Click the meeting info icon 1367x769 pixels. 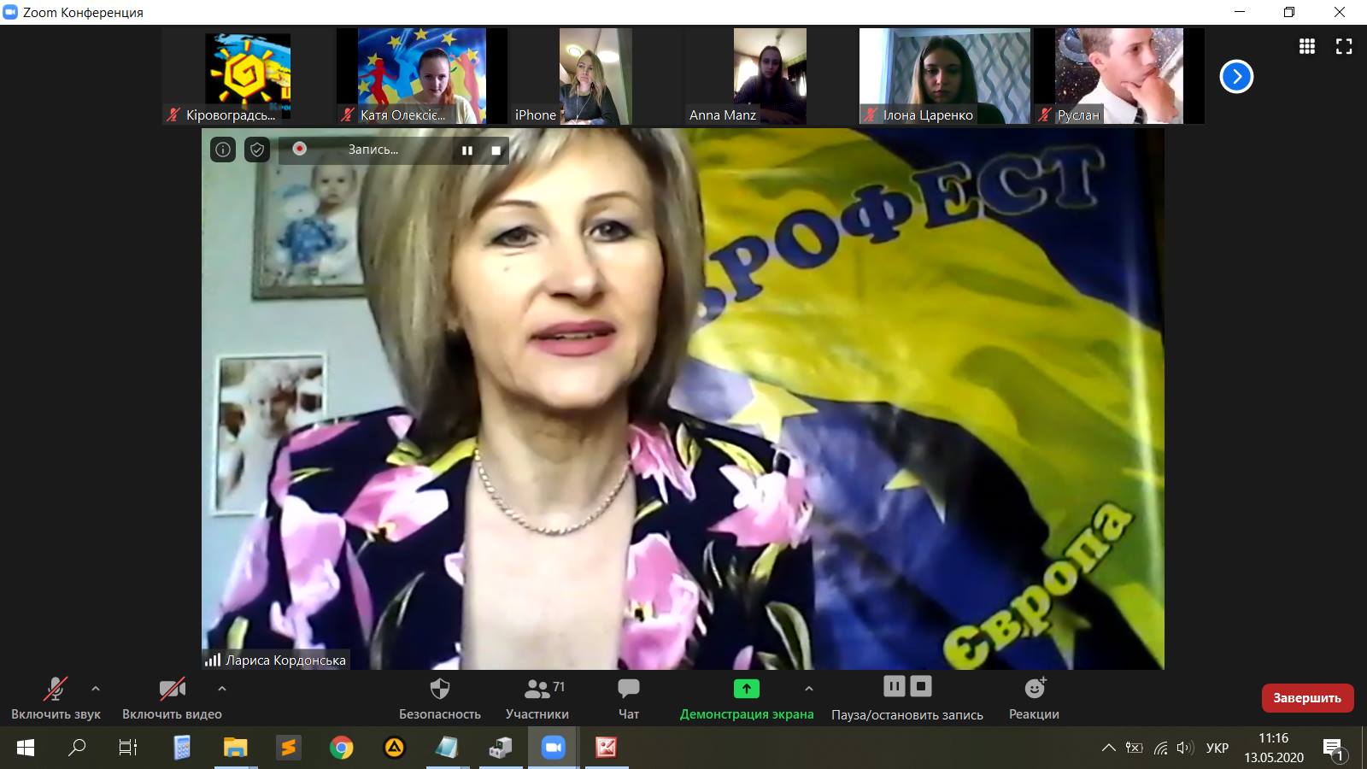pyautogui.click(x=223, y=150)
